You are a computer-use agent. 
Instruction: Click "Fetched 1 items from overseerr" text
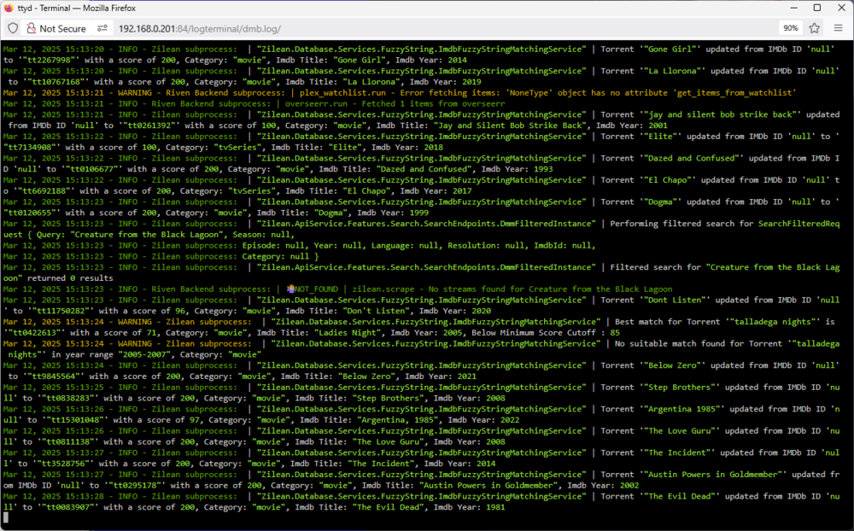[433, 103]
